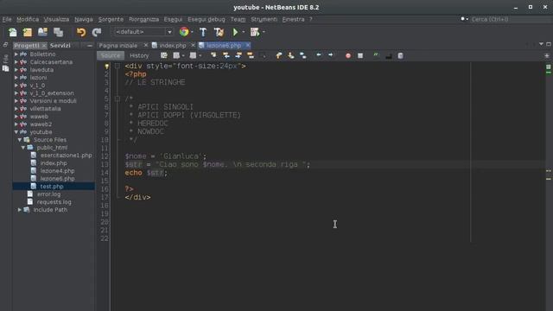Click the Open Project toolbar icon

(42, 32)
